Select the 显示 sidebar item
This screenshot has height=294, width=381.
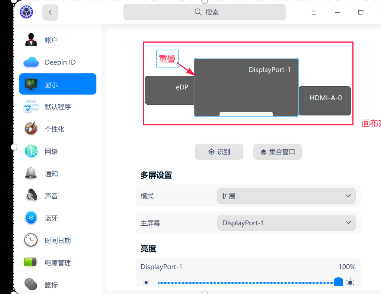point(58,84)
